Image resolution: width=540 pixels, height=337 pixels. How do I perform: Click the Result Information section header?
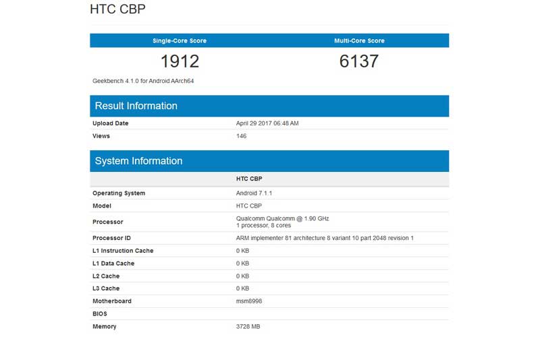136,106
